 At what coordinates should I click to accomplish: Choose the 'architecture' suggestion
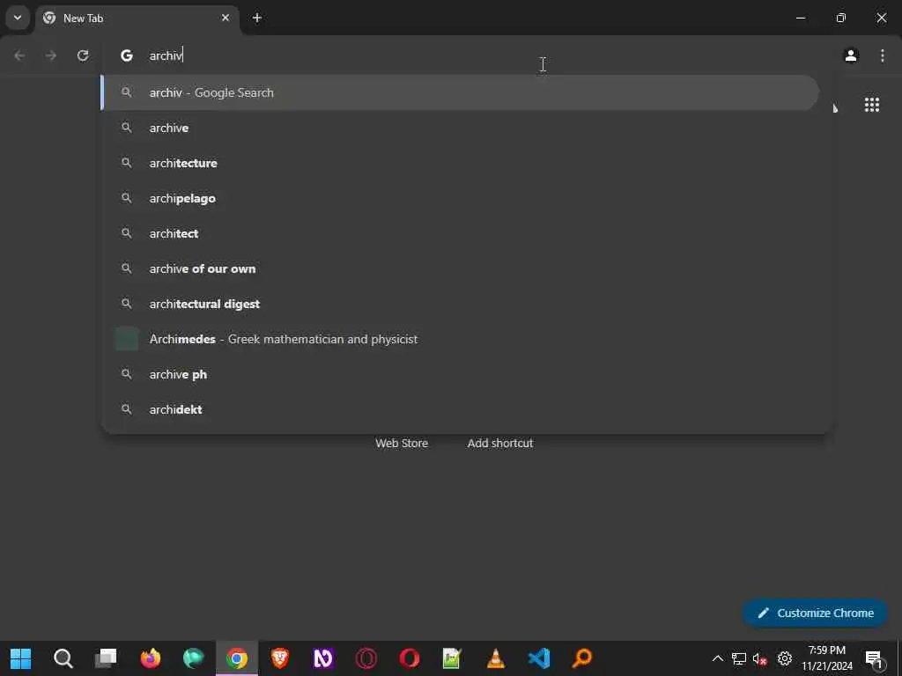tap(460, 163)
